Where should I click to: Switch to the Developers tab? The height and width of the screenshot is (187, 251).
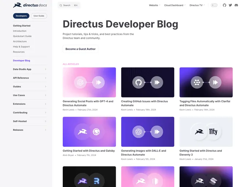click(x=21, y=16)
